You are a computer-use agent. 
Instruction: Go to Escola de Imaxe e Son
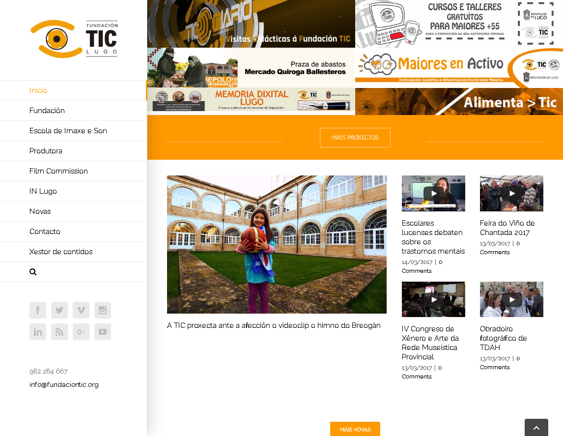click(68, 131)
